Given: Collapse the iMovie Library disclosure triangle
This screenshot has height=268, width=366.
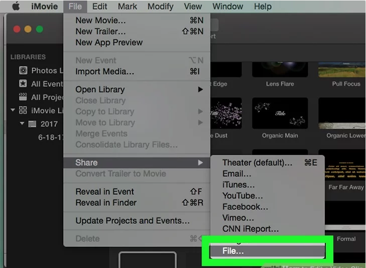Looking at the screenshot, I should pyautogui.click(x=13, y=109).
